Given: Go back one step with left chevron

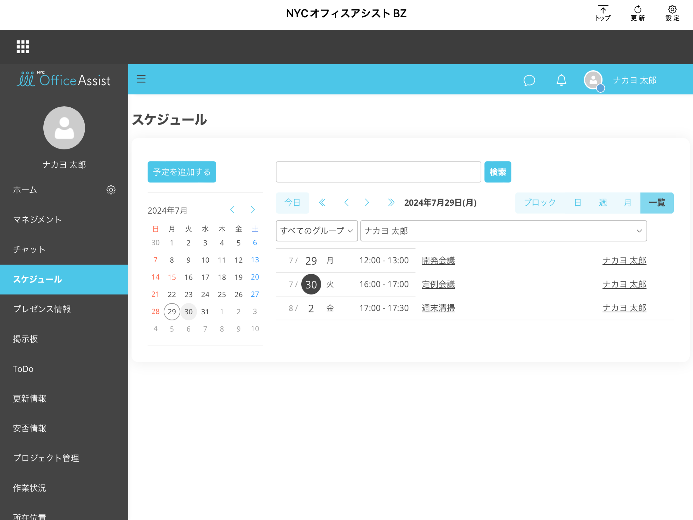Looking at the screenshot, I should 346,202.
